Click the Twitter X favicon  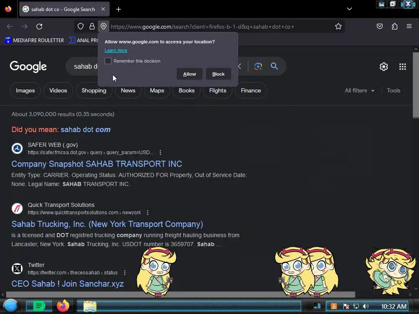coord(17,269)
